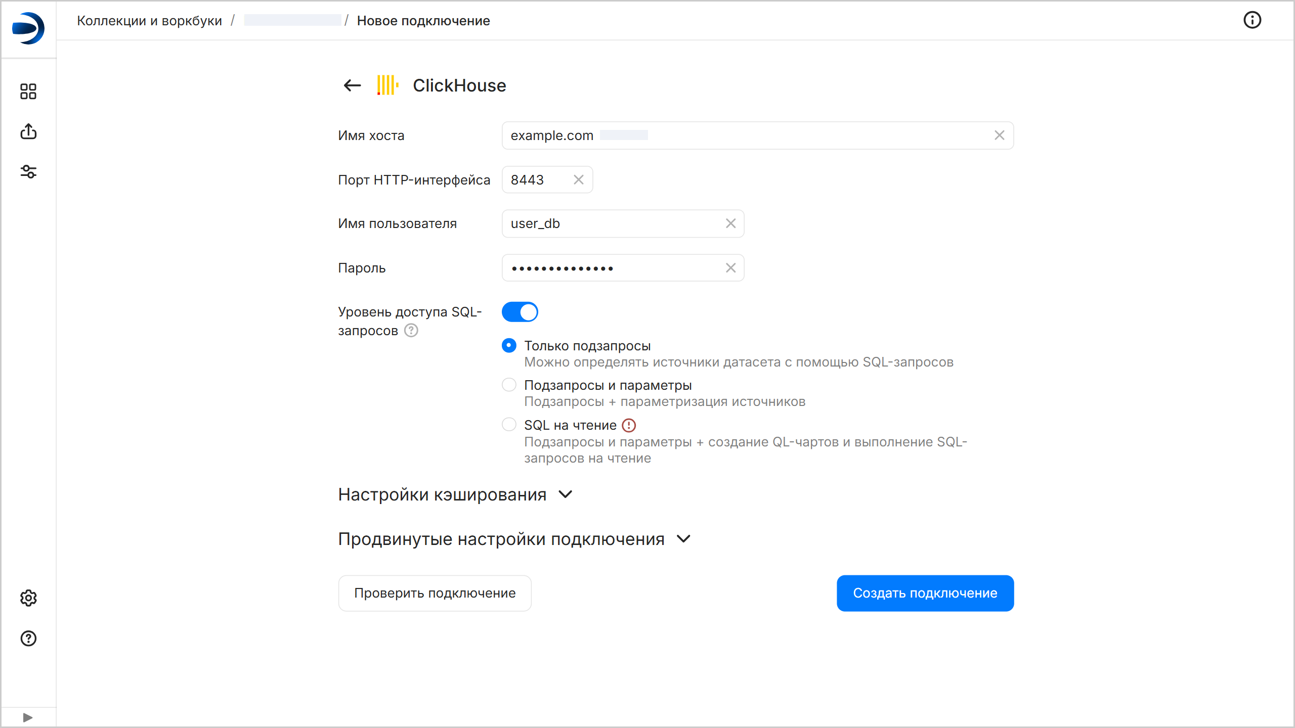Click the Создать подключение button
Image resolution: width=1295 pixels, height=728 pixels.
925,593
